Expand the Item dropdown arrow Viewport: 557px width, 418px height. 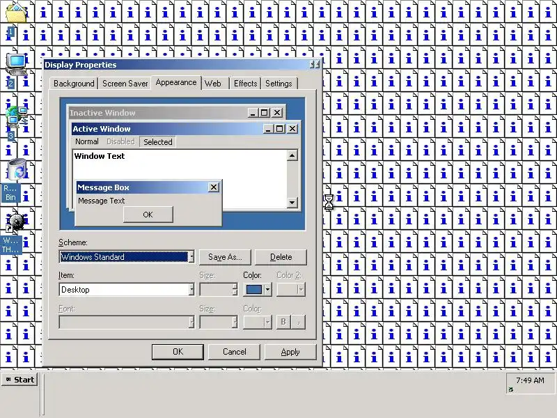[x=191, y=290]
